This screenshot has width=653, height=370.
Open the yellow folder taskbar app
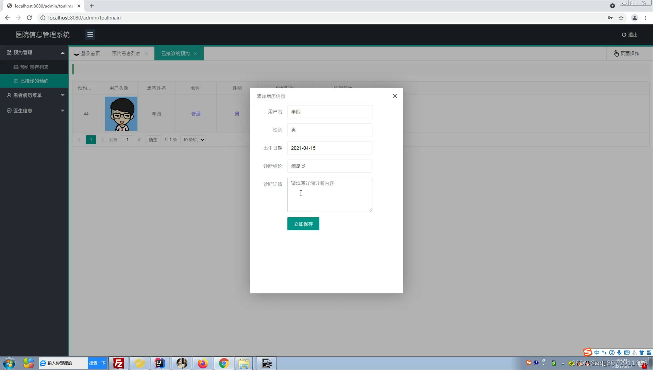pos(139,363)
